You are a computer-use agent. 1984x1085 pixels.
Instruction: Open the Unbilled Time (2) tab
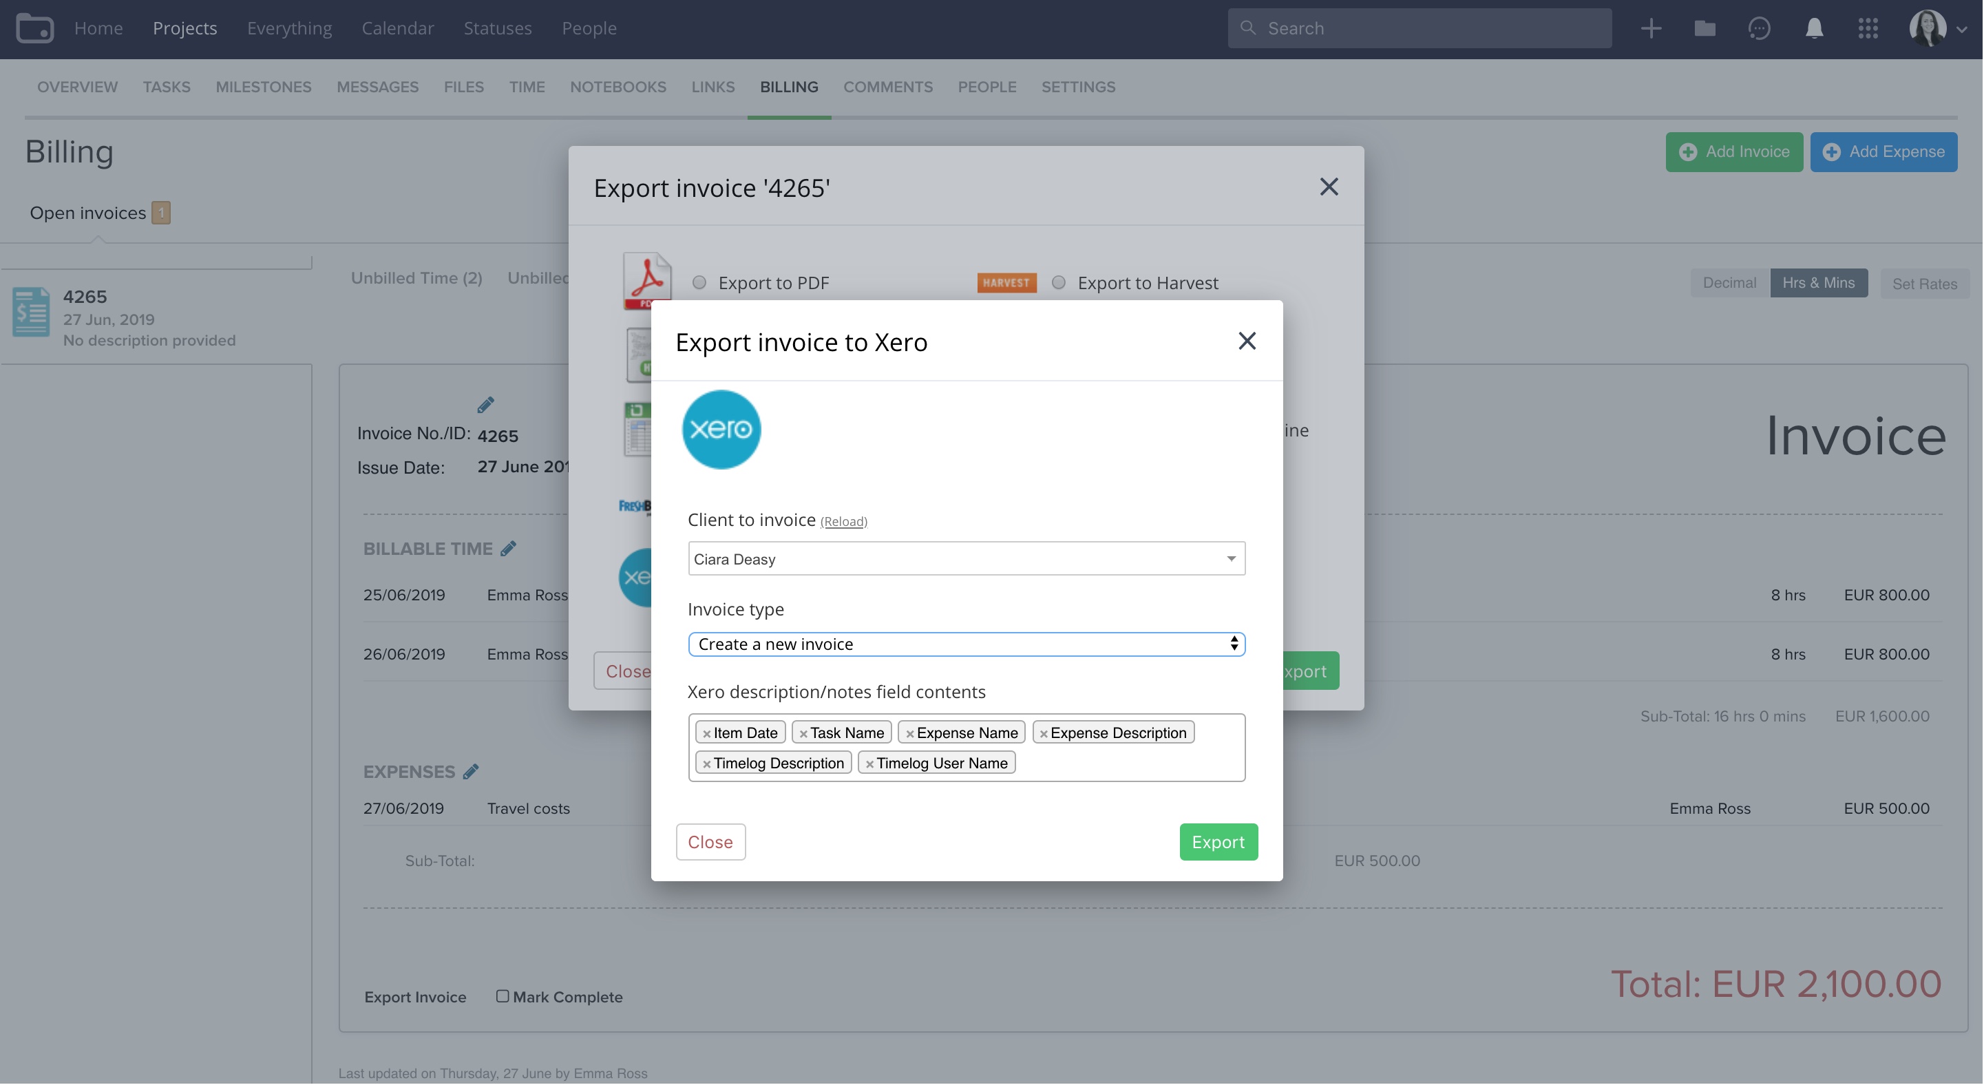(416, 278)
